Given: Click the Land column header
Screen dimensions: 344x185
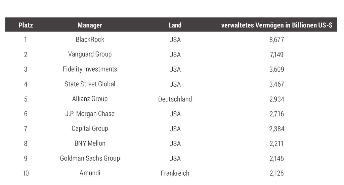Looking at the screenshot, I should [x=175, y=25].
